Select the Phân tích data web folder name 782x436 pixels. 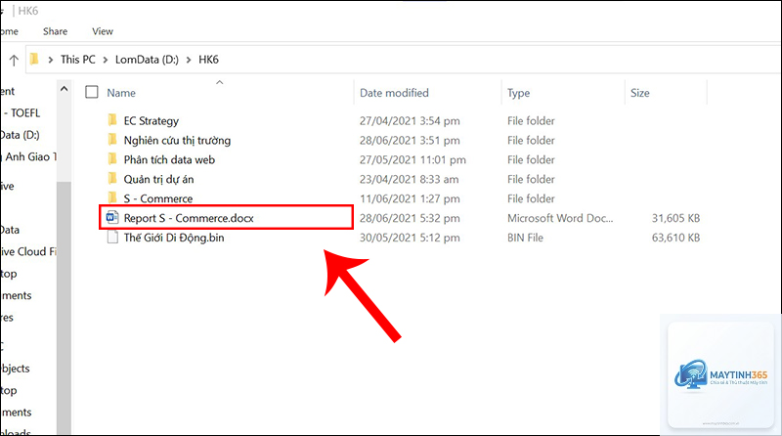[x=169, y=159]
